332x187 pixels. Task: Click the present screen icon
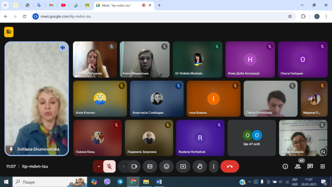(183, 166)
